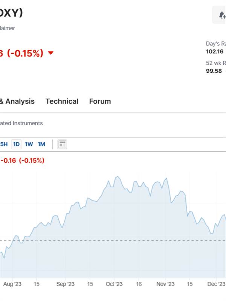Screen dimensions: 226x301
Task: Open the Technical tab
Action: point(62,101)
